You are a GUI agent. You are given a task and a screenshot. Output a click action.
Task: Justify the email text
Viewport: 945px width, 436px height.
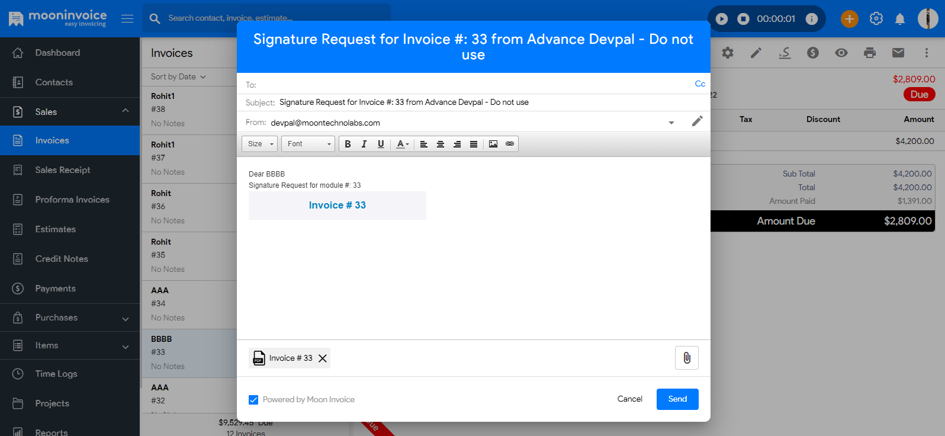tap(474, 144)
